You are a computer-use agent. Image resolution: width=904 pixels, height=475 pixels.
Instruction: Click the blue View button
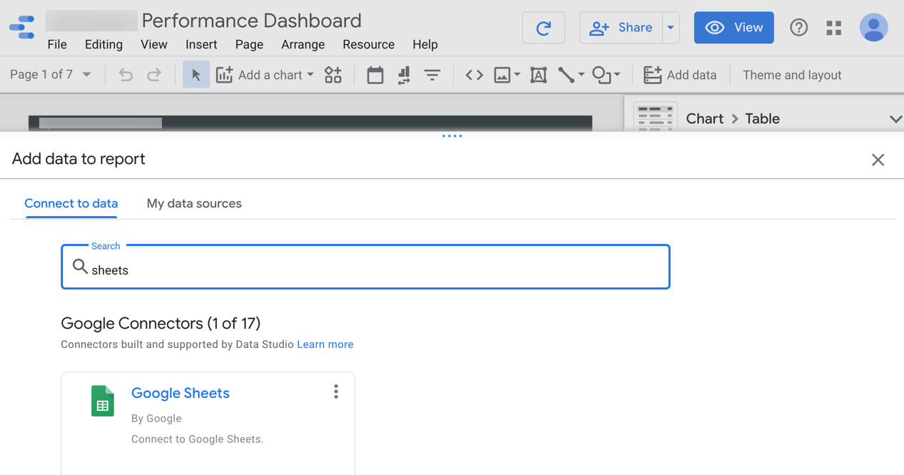point(733,28)
